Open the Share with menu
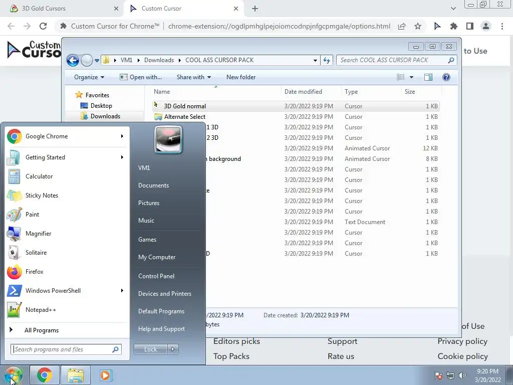 (x=194, y=77)
